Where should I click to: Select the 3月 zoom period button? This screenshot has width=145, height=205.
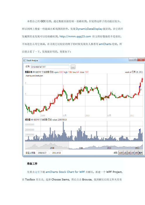click(129, 153)
